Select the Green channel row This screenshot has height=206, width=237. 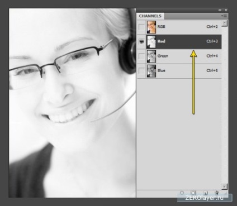(183, 56)
